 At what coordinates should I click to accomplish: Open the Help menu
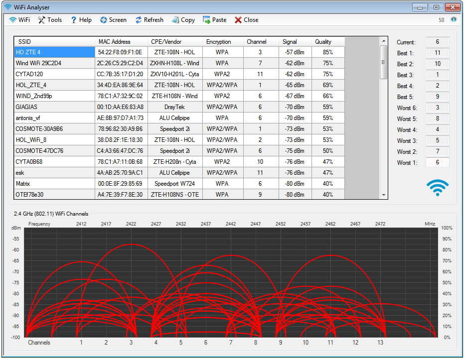pos(81,20)
